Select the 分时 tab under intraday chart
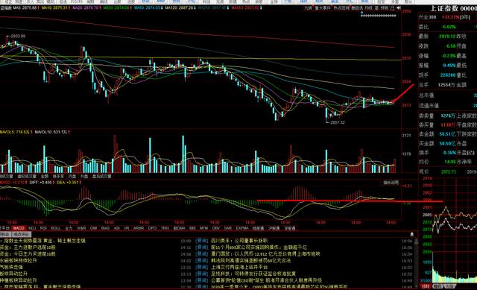 pos(425,286)
